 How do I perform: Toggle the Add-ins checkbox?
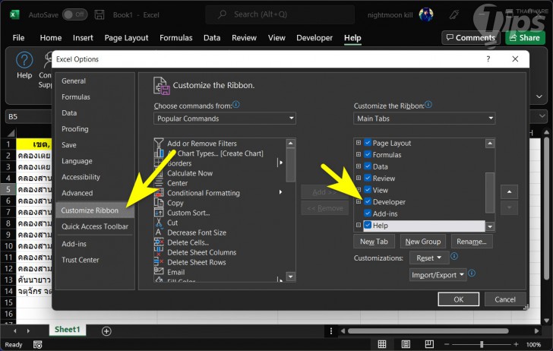click(368, 213)
